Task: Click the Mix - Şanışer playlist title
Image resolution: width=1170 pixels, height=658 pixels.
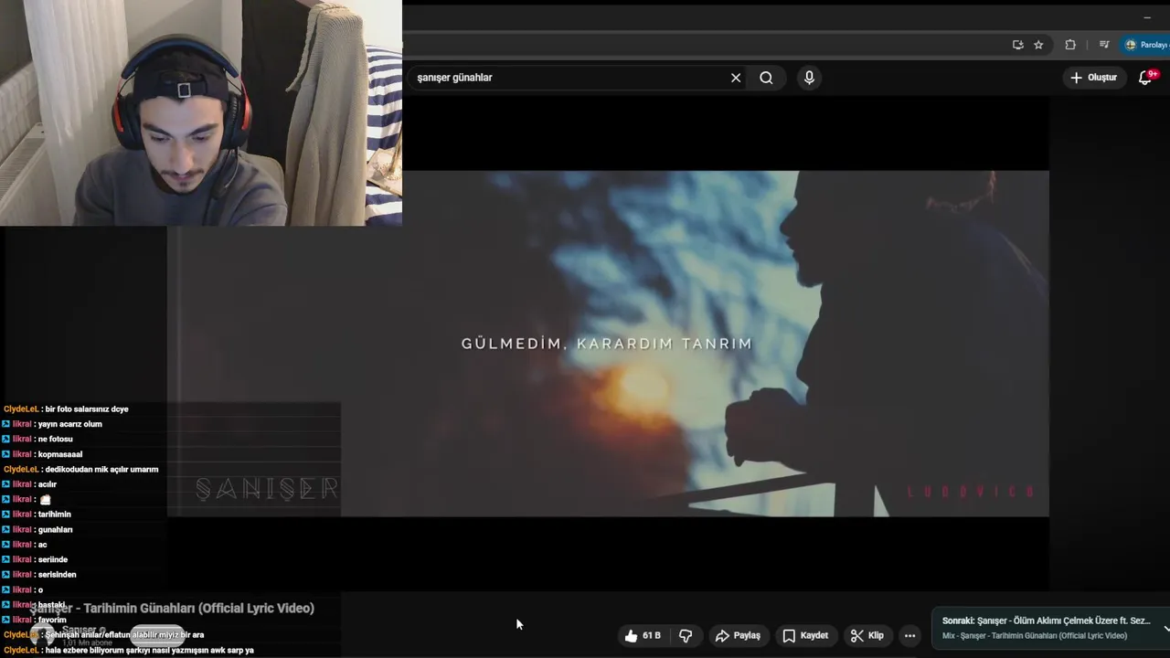Action: tap(1034, 636)
